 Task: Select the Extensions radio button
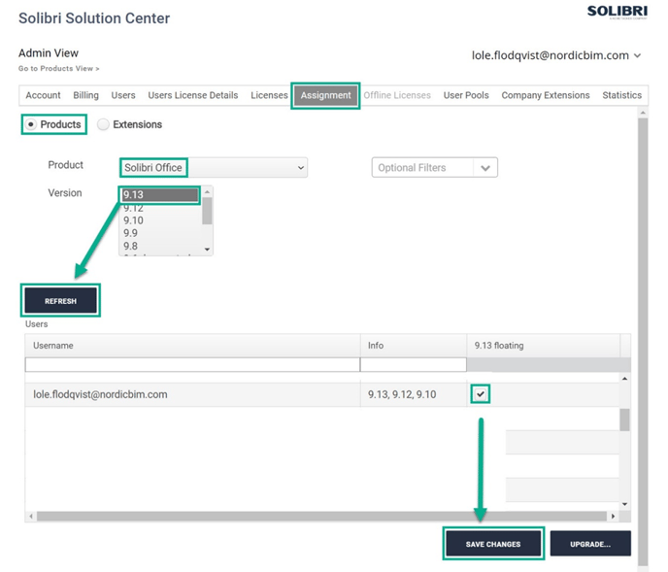(x=103, y=124)
